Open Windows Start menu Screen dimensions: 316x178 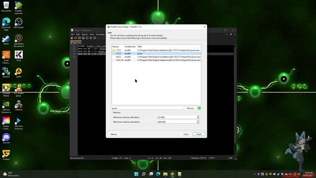136,174
